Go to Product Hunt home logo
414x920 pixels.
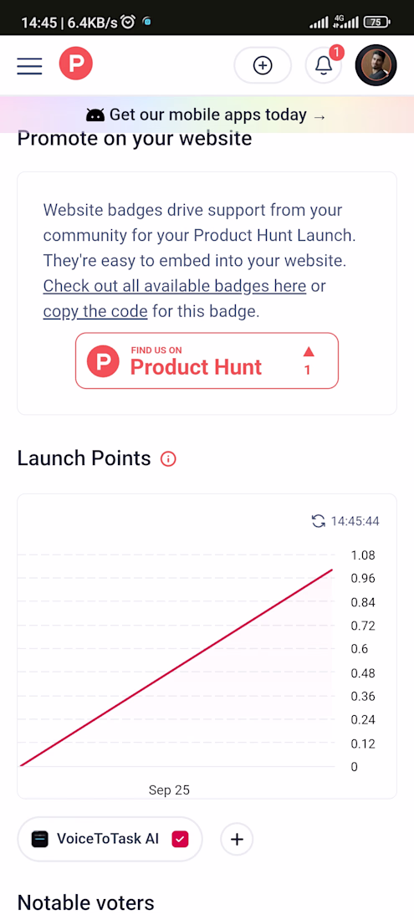[x=75, y=64]
